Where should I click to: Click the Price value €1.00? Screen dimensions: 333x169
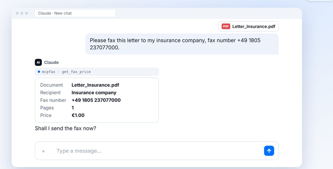78,115
